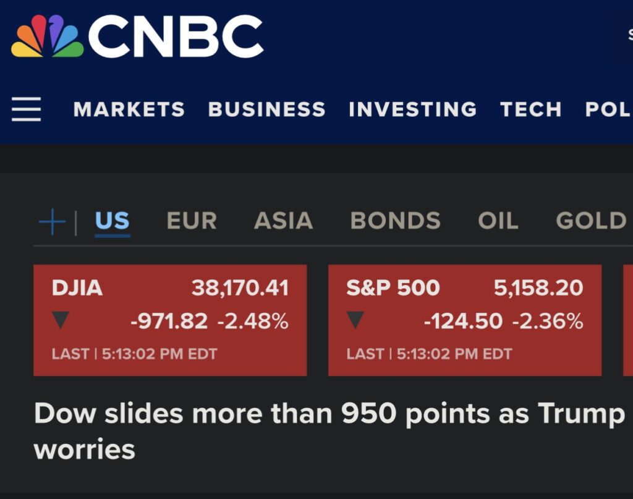The width and height of the screenshot is (633, 499).
Task: Go to the Investing section
Action: pyautogui.click(x=412, y=109)
